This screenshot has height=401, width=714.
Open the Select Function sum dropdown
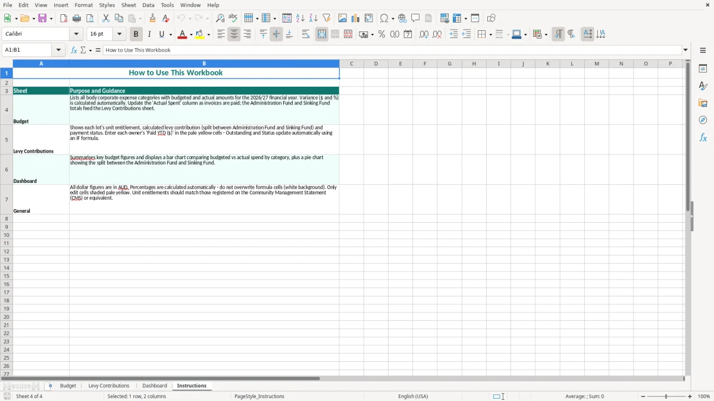[x=90, y=50]
